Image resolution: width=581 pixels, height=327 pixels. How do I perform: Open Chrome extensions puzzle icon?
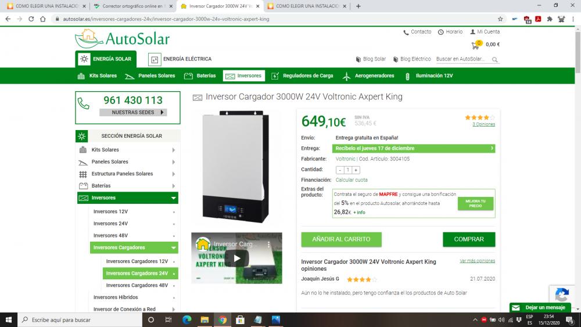click(550, 19)
